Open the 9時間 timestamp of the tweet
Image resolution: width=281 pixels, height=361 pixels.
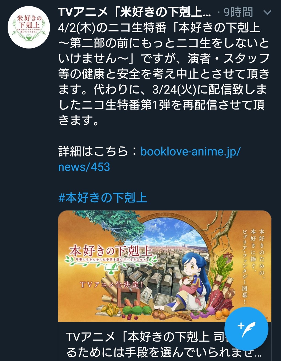pyautogui.click(x=238, y=12)
